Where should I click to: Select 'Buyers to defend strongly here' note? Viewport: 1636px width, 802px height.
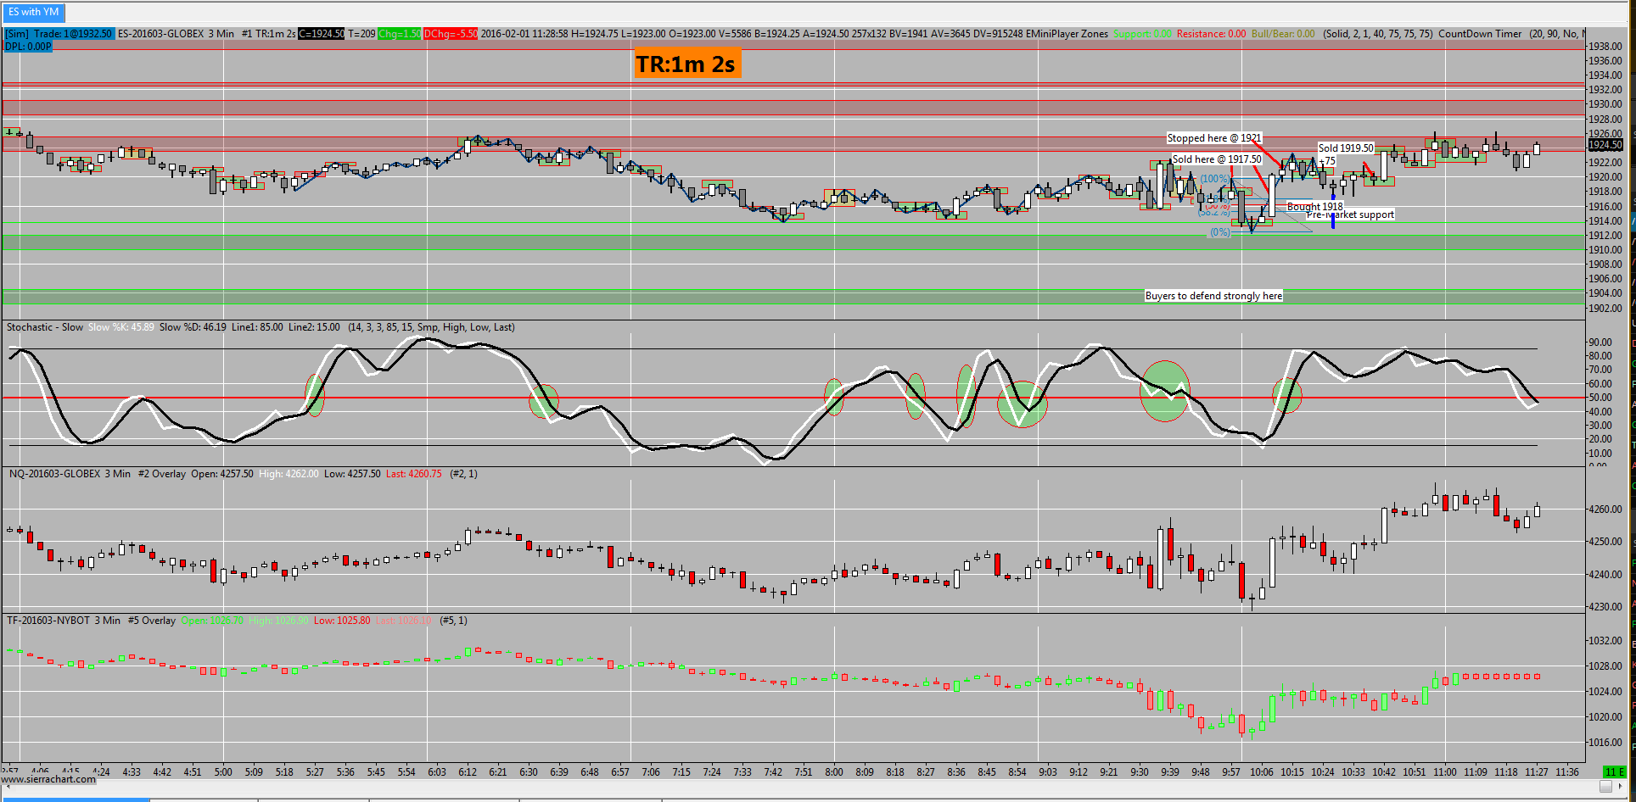coord(1213,296)
